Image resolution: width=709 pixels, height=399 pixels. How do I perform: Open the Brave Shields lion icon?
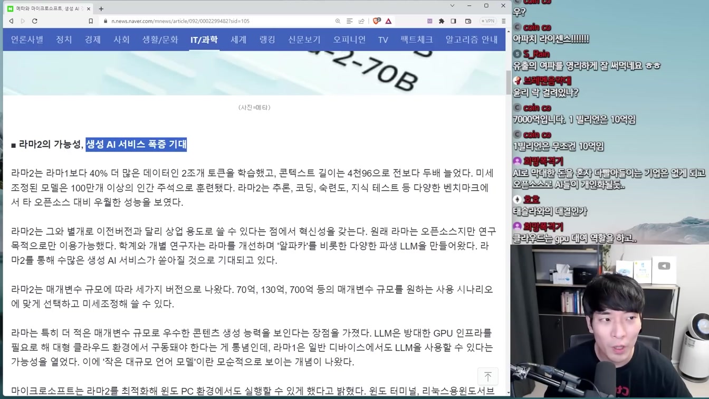(377, 21)
